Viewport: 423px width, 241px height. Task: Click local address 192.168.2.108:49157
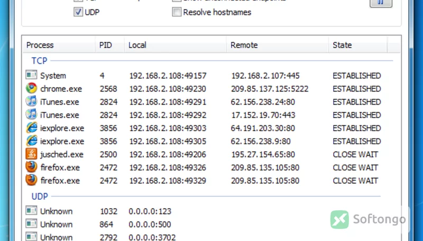click(x=168, y=76)
